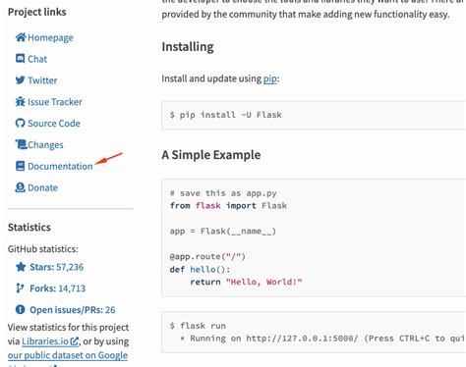This screenshot has height=367, width=466.
Task: Click the Stars star icon
Action: [21, 267]
